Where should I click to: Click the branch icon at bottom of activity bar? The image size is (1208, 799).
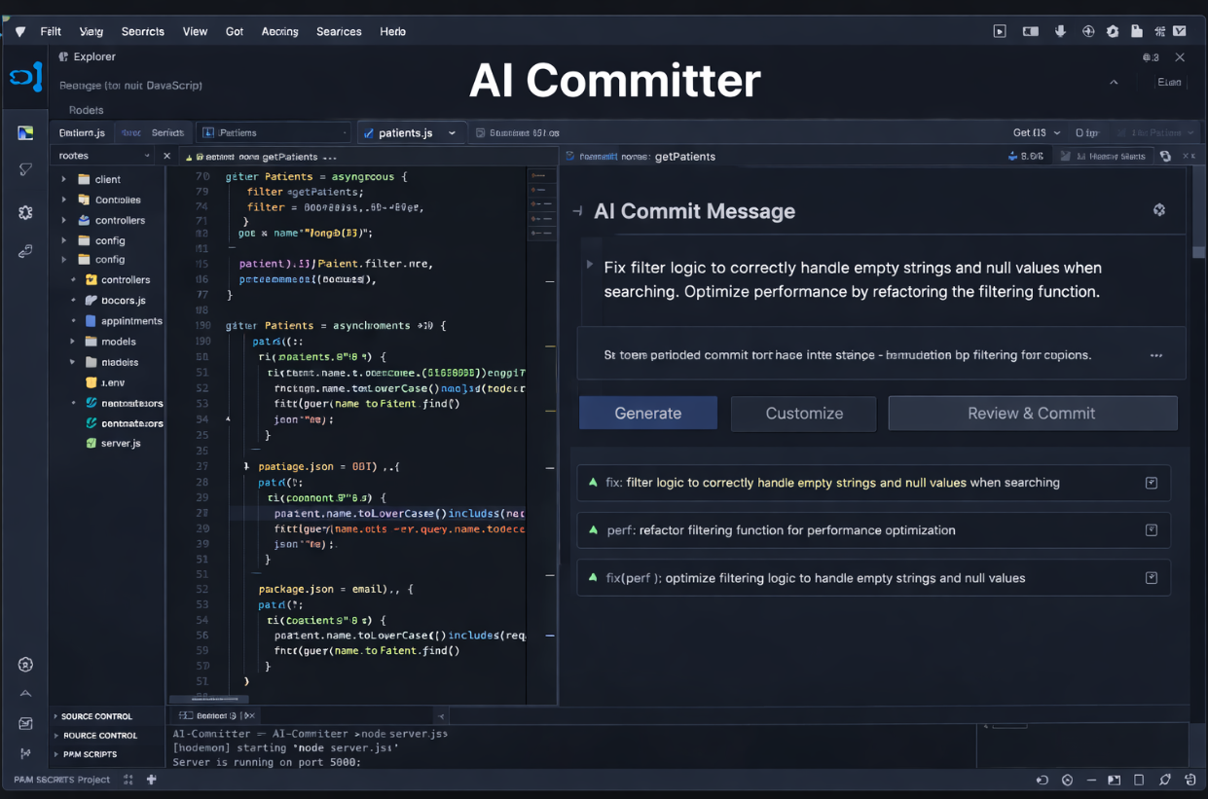[x=26, y=753]
